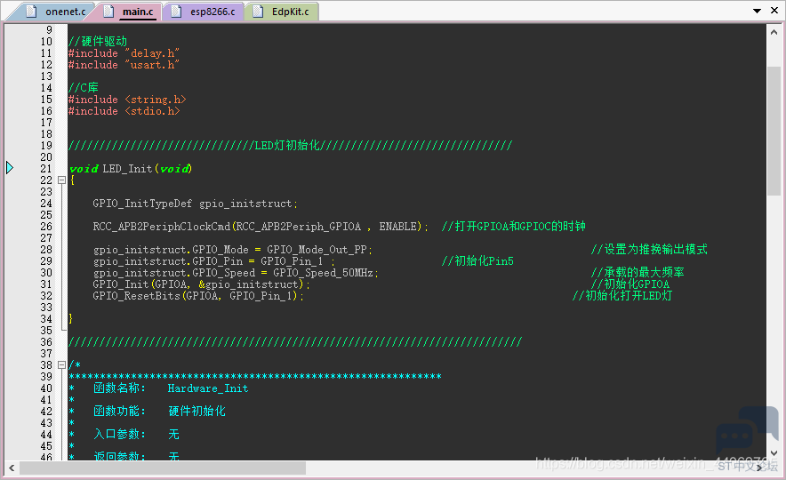786x480 pixels.
Task: Click the GPIO_Init(GPIOA, &gpio_initstruct) call
Action: (202, 284)
